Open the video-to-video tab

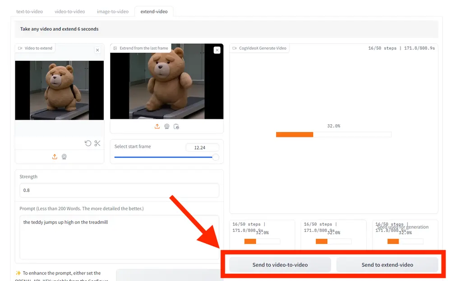point(70,12)
